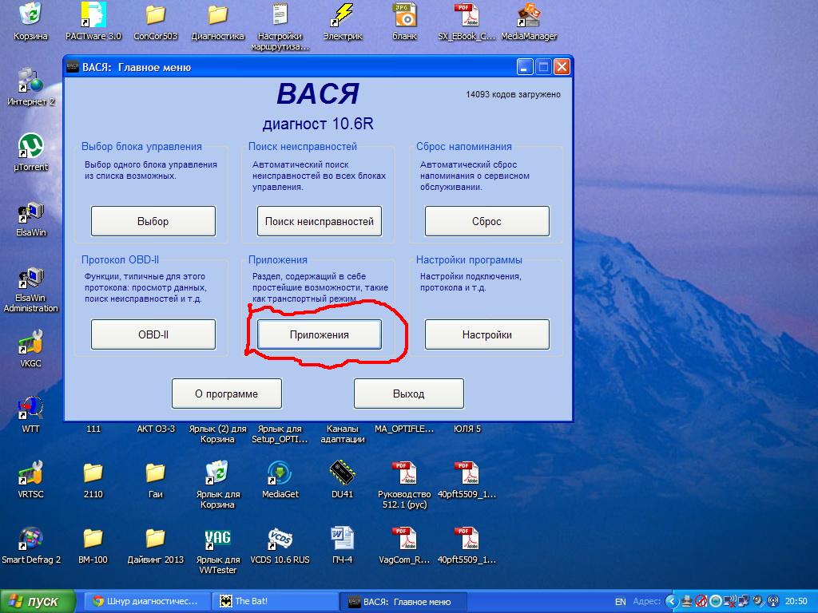The height and width of the screenshot is (613, 818).
Task: Start Поиск неисправностей auto-scan
Action: click(320, 221)
